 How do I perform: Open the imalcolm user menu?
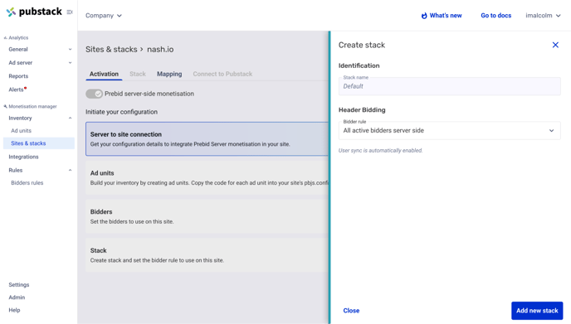(x=543, y=16)
